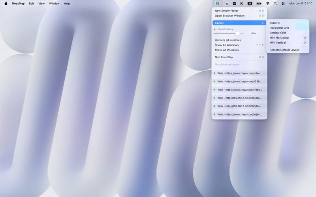Select the huya.com/4238 web window entry
This screenshot has width=316, height=197.
[239, 82]
